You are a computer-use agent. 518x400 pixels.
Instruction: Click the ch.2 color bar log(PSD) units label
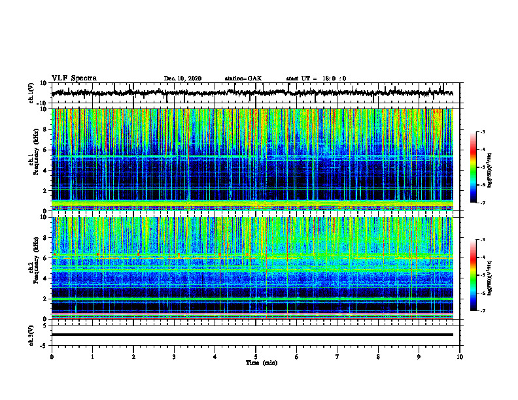click(490, 278)
